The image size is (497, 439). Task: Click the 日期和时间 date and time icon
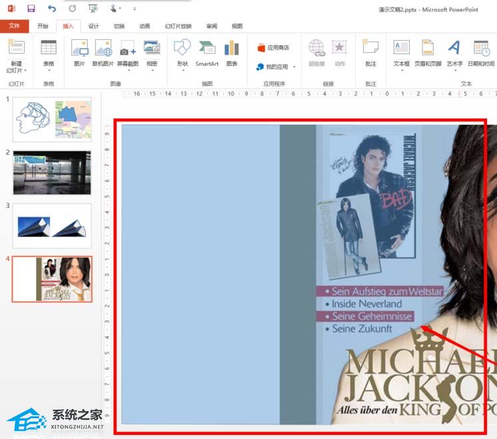pyautogui.click(x=481, y=53)
